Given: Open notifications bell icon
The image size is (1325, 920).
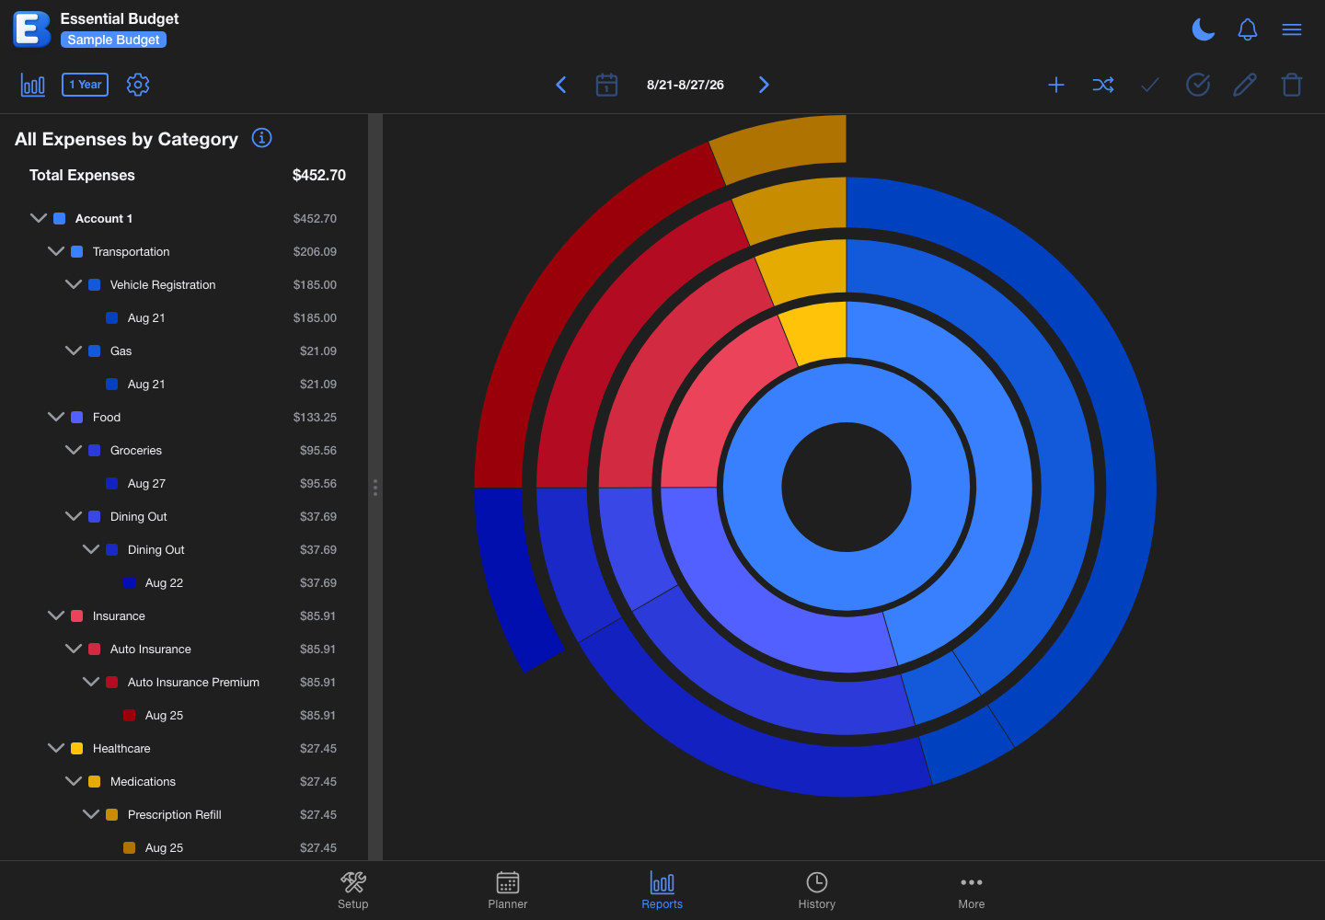Looking at the screenshot, I should pos(1248,29).
